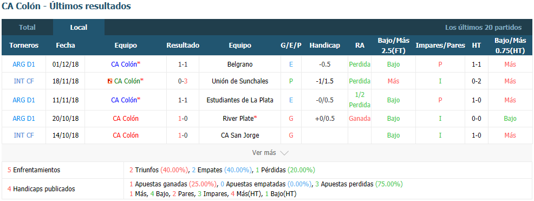Open Unión de Sunchales team page
Viewport: 534px width, 201px height.
pos(240,81)
